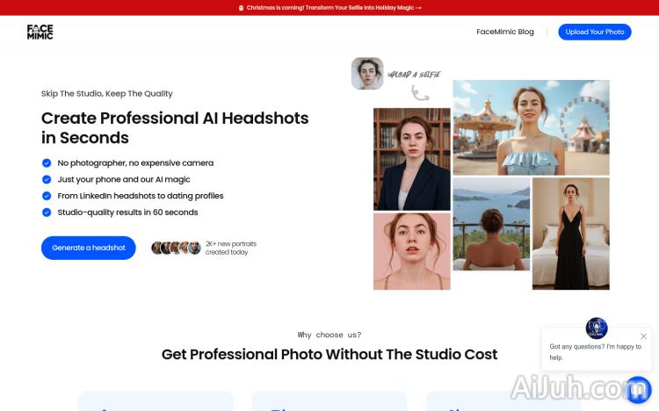Screen dimensions: 659x411
Task: Click the FaceMimic logo in header
Action: [40, 32]
